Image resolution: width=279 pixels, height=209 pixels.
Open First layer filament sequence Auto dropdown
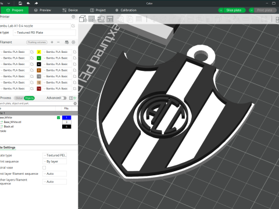tap(55, 174)
